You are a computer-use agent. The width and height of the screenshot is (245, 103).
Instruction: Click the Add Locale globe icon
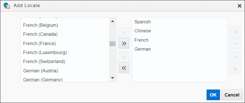coord(7,5)
